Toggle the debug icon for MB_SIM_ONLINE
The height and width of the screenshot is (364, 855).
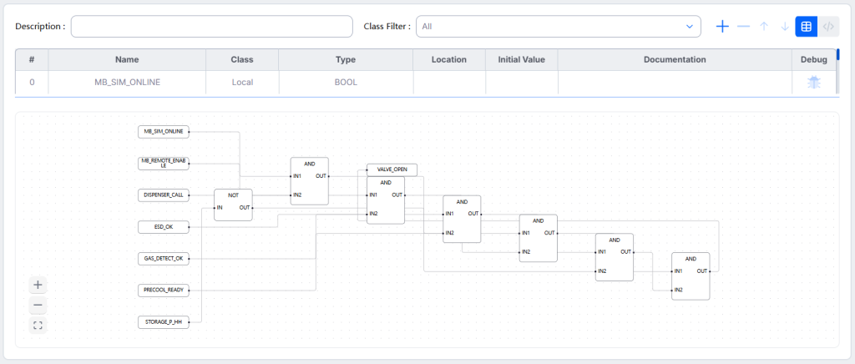813,83
